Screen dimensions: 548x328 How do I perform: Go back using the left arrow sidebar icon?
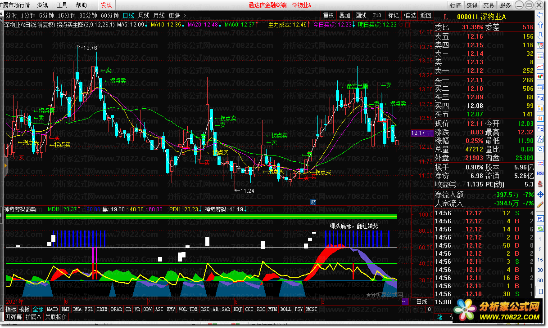coord(540,15)
